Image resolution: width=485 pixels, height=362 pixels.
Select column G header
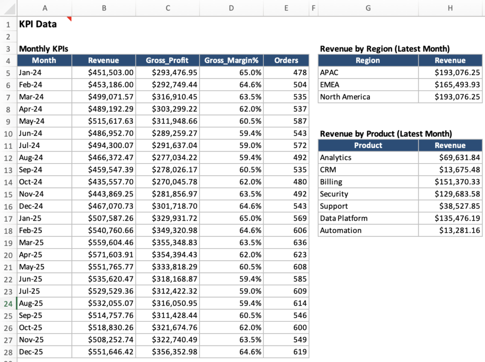pyautogui.click(x=368, y=8)
